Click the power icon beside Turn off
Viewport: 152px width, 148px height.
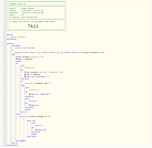[x=36, y=130]
